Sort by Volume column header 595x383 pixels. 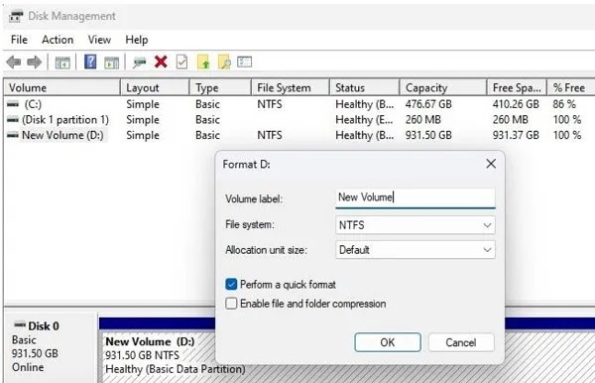61,87
